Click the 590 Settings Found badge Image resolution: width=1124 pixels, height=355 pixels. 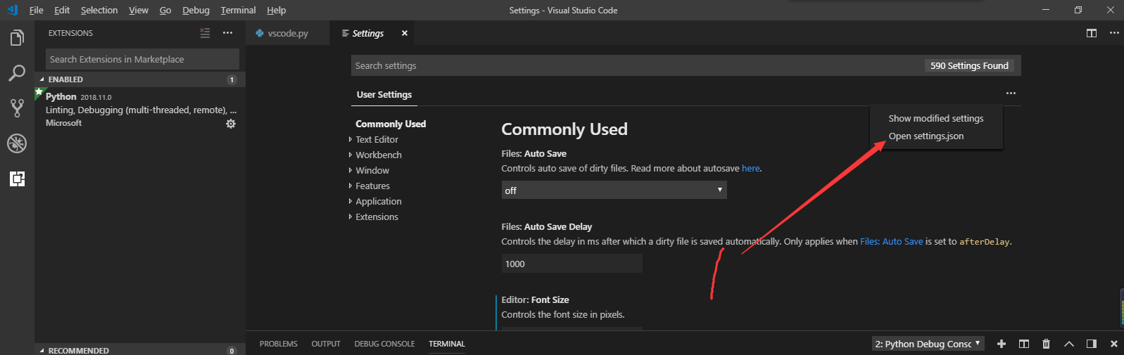pos(969,65)
